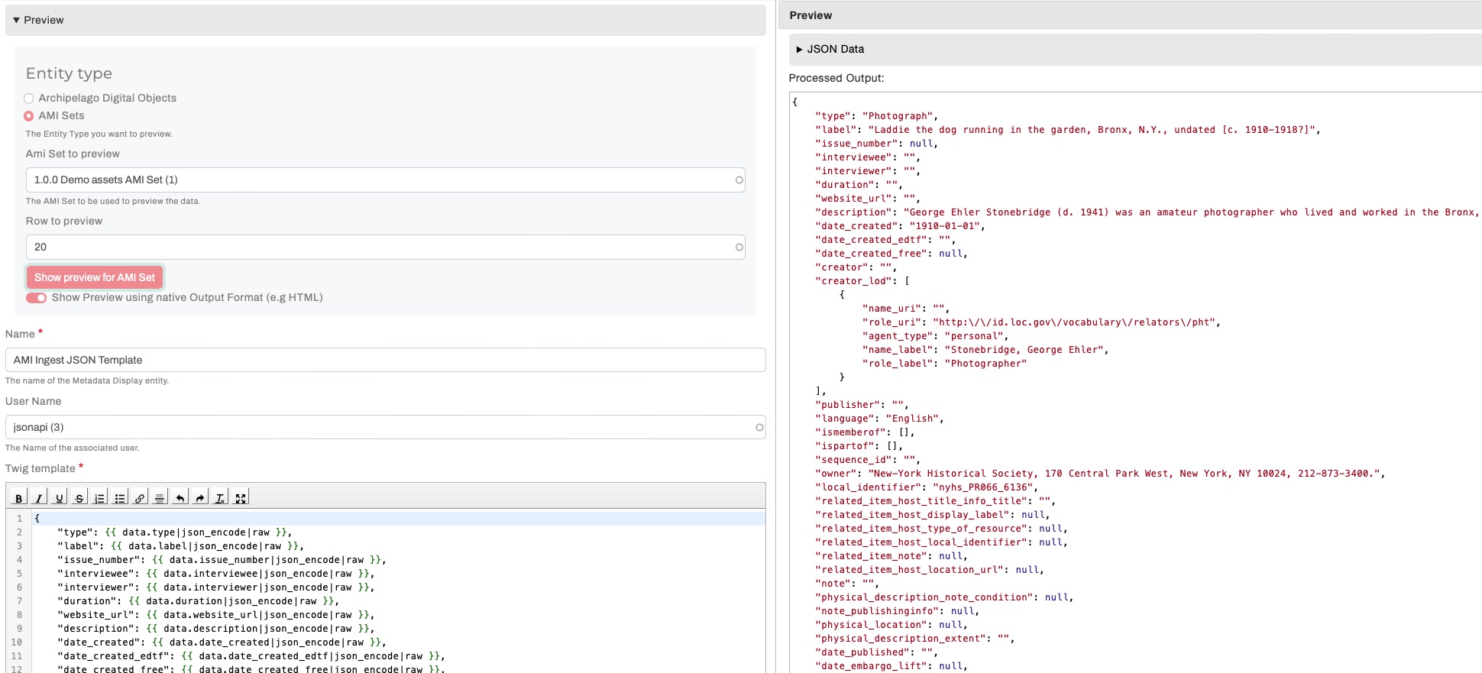Redo the last edit in the editor
Screen dimensions: 1482x673
[x=200, y=498]
